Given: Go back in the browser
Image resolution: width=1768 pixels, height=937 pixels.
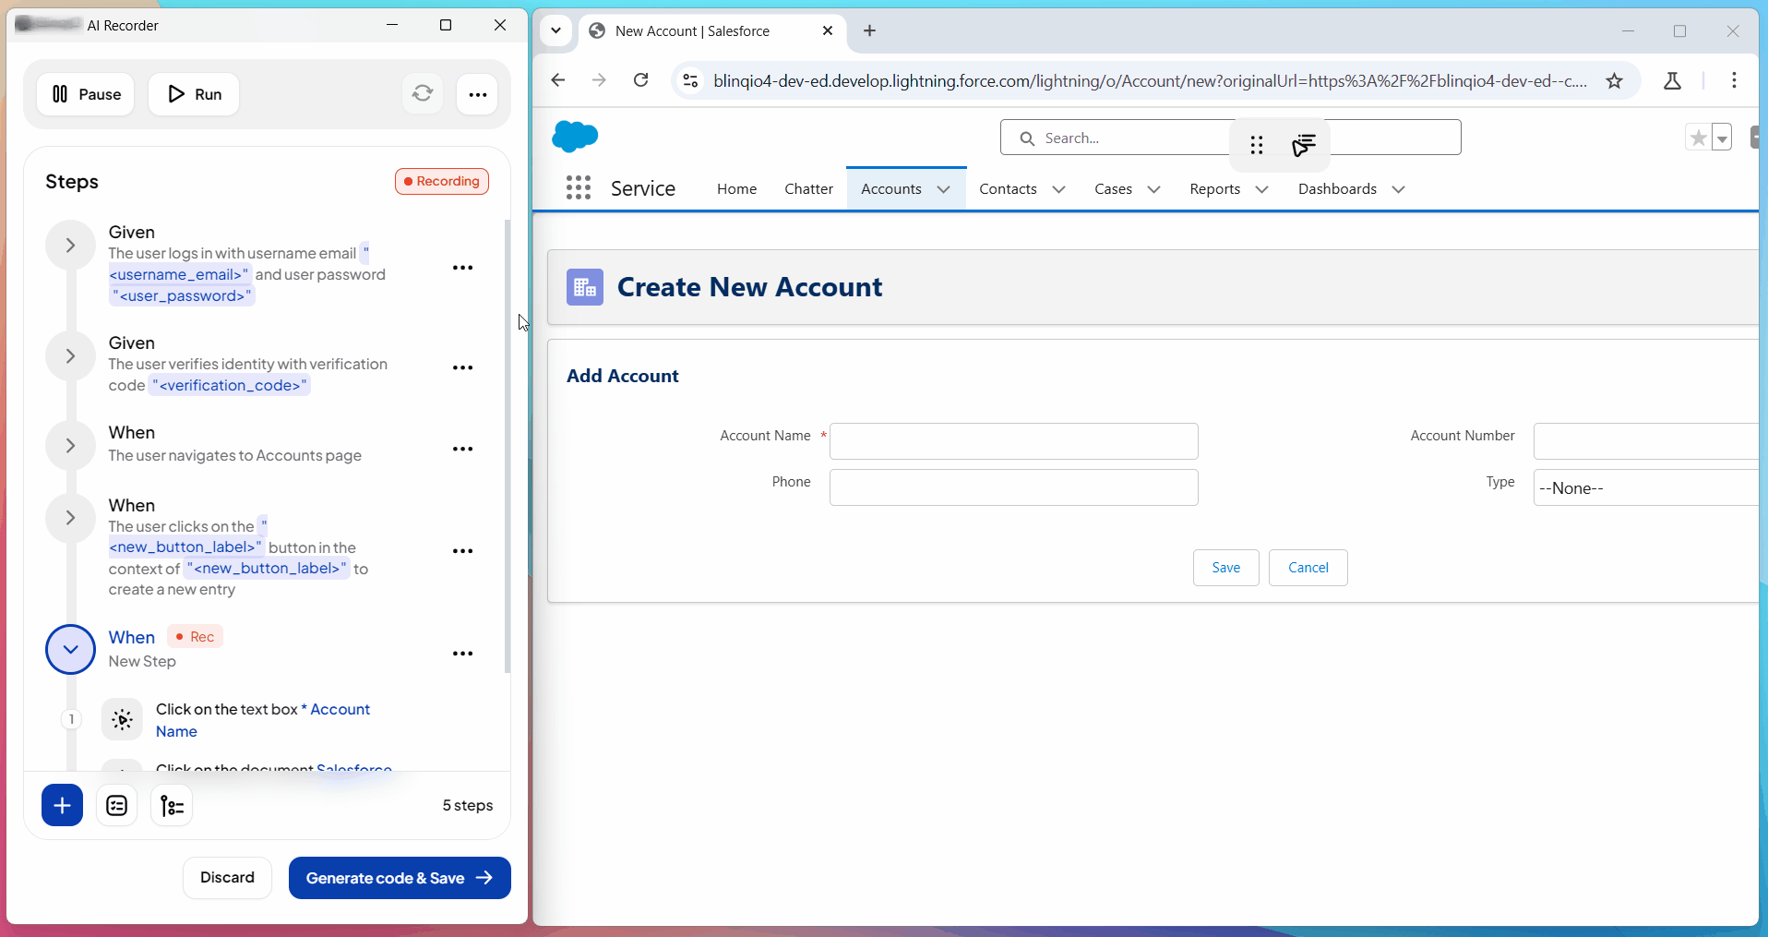Looking at the screenshot, I should [557, 80].
